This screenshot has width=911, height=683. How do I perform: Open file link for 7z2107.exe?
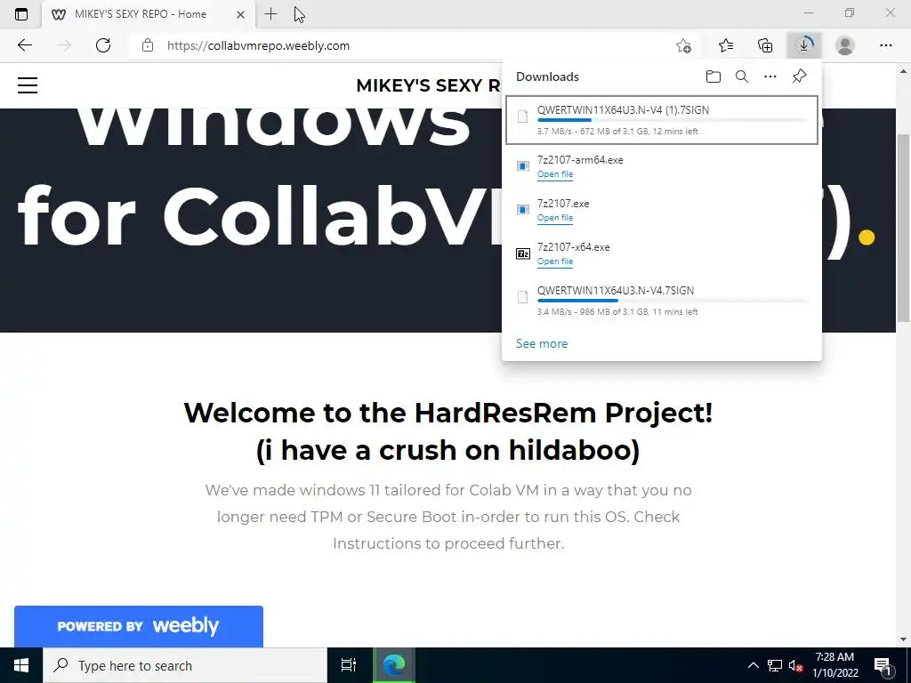[555, 218]
